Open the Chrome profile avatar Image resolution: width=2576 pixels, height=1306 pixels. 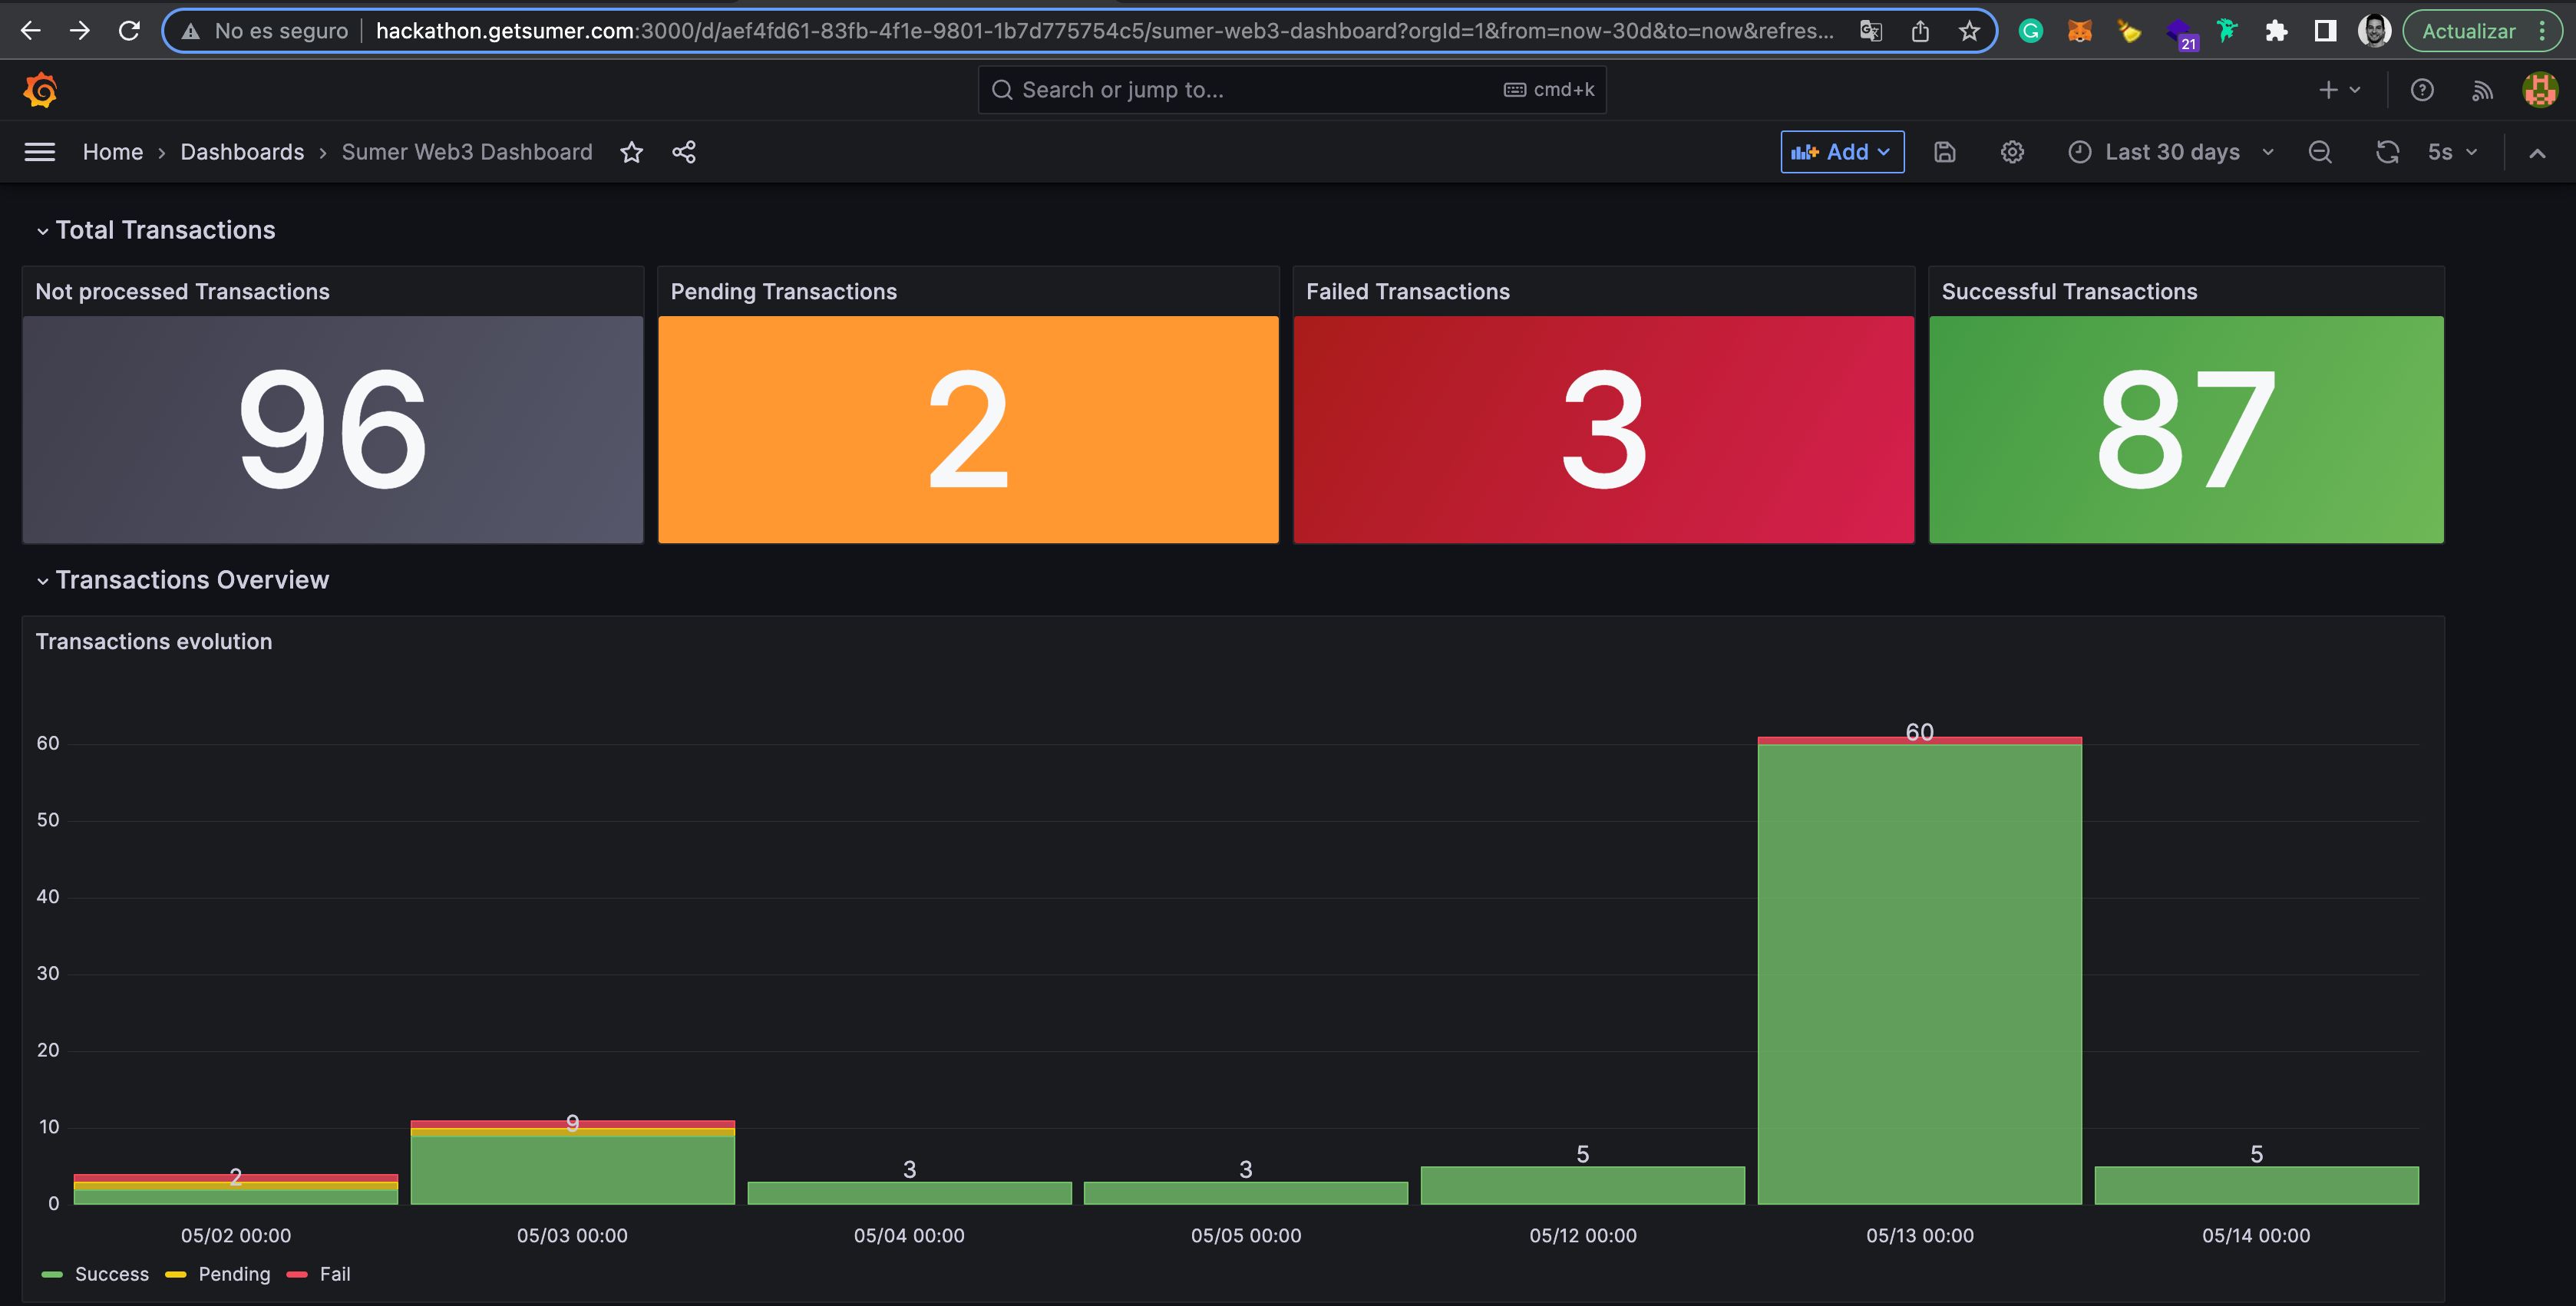pyautogui.click(x=2374, y=31)
